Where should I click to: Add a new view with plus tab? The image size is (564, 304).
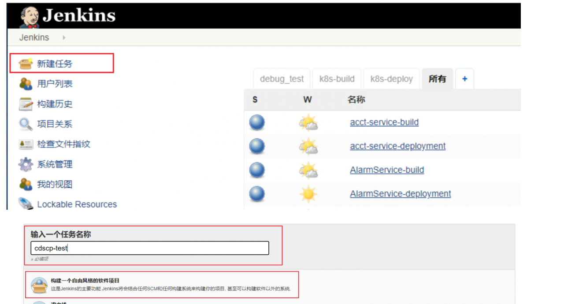point(464,79)
